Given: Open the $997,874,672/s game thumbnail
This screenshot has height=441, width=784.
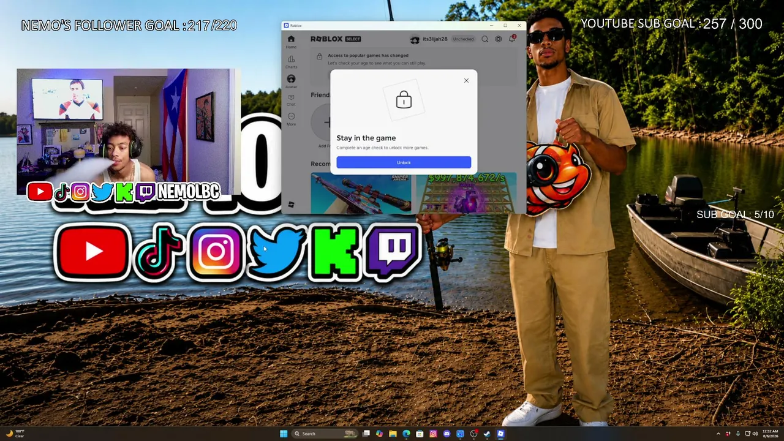Looking at the screenshot, I should click(x=466, y=193).
